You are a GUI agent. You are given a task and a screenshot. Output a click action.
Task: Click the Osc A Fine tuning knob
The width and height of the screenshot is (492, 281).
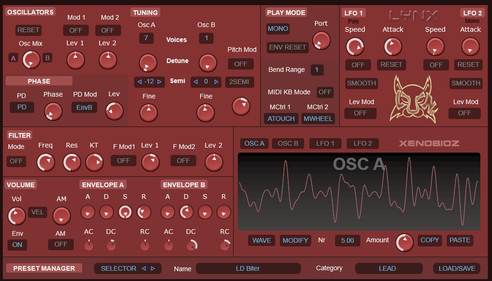point(149,112)
